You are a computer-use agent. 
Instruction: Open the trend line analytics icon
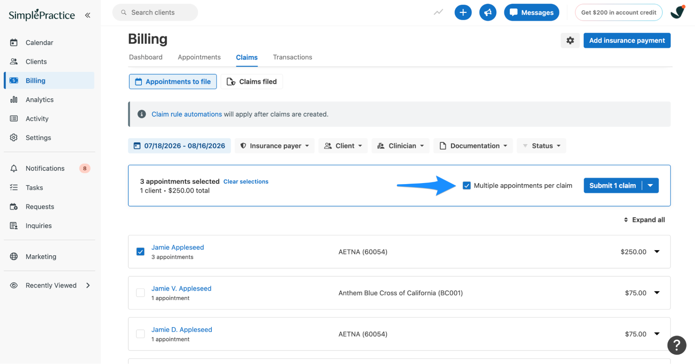click(438, 13)
